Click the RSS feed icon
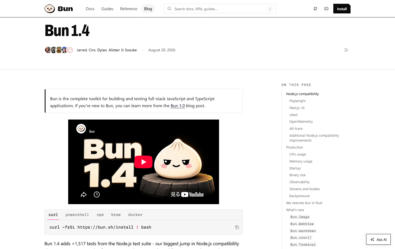This screenshot has height=249, width=395. 346,50
